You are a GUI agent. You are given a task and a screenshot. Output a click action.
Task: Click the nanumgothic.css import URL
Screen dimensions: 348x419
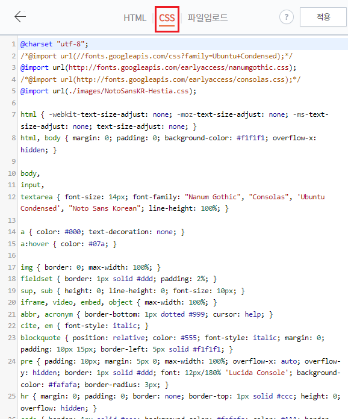point(179,67)
